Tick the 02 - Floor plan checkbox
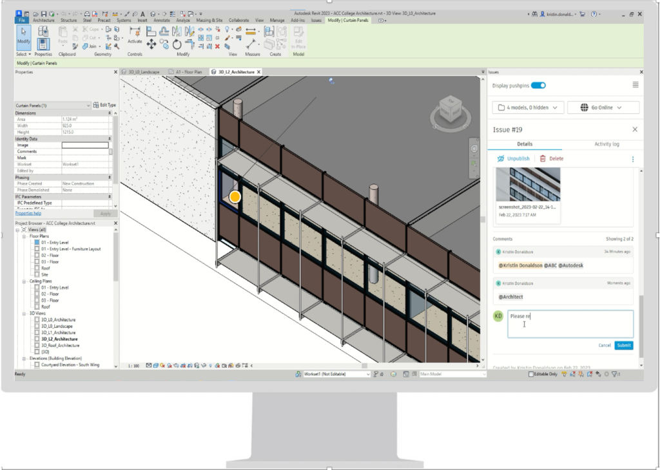The image size is (660, 470). click(x=37, y=256)
